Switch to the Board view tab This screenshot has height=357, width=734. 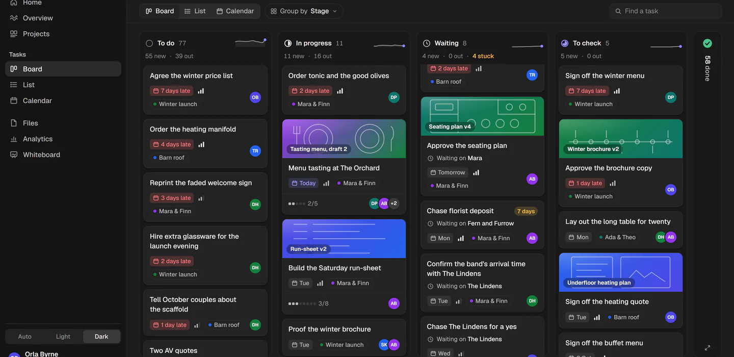tap(160, 11)
